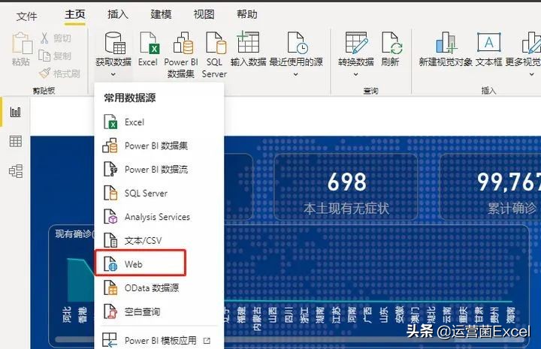
Task: Expand the 最近使用的源 dropdown arrow
Action: (296, 74)
